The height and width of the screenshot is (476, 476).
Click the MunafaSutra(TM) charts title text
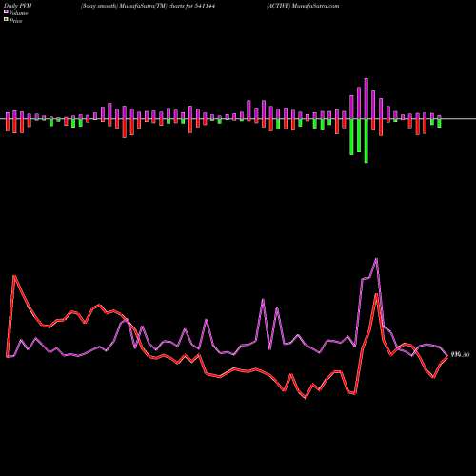click(x=149, y=6)
